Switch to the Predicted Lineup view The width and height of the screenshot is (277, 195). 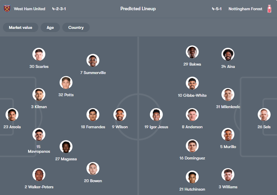pos(138,8)
